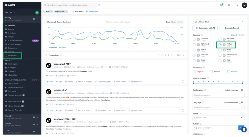Switch chart to Sentiment tab
Viewport: 249px width, 137px height.
pos(67,22)
